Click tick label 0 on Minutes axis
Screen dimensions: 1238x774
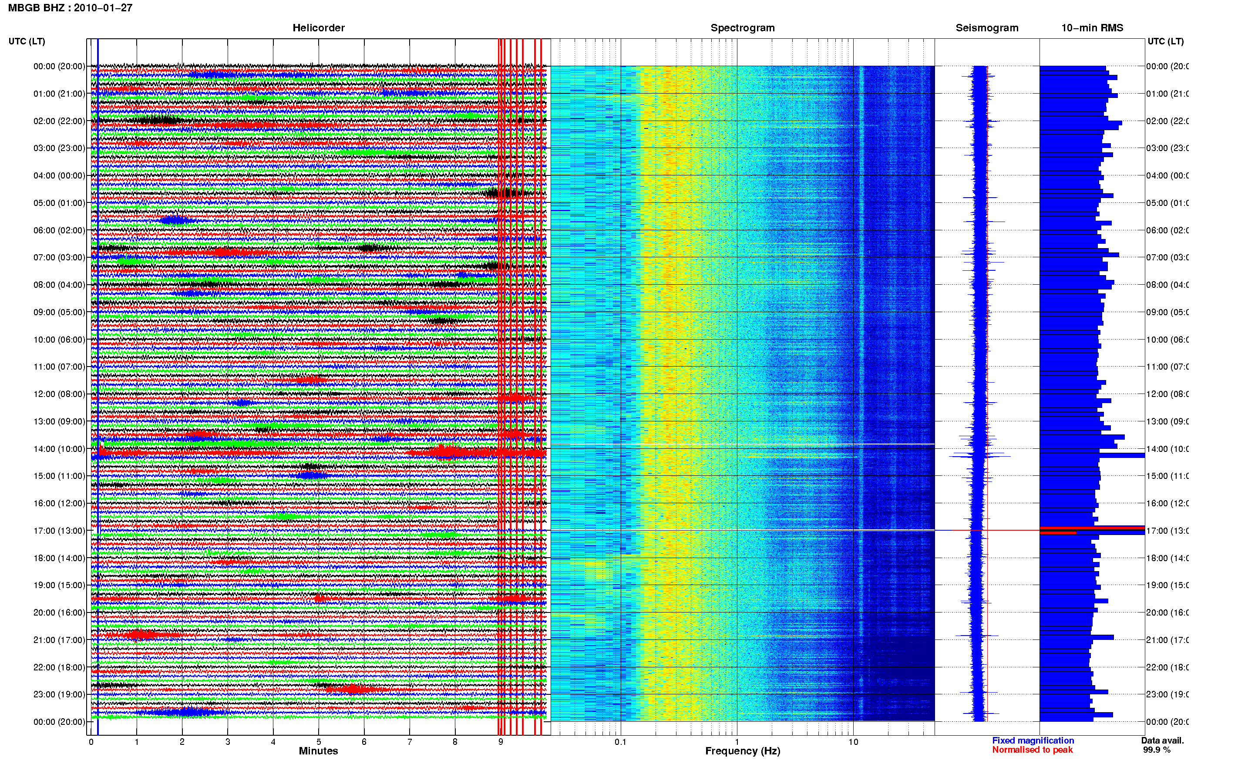[x=91, y=742]
